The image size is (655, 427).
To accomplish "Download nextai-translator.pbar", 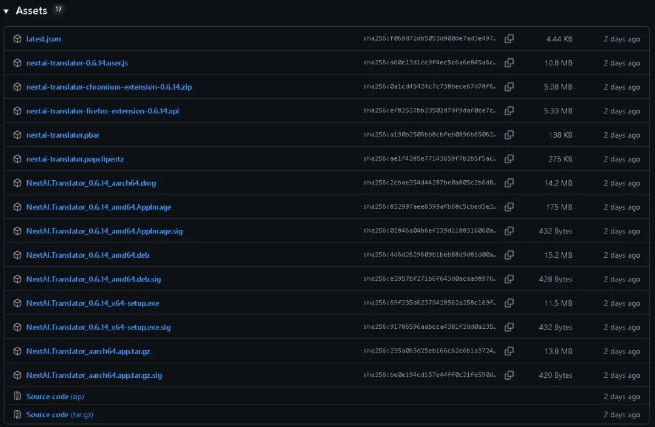I will 62,135.
